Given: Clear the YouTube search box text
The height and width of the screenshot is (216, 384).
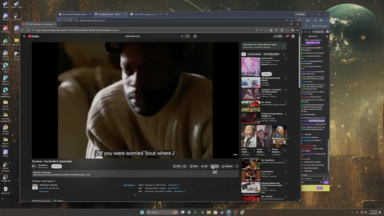Looking at the screenshot, I should click(182, 36).
